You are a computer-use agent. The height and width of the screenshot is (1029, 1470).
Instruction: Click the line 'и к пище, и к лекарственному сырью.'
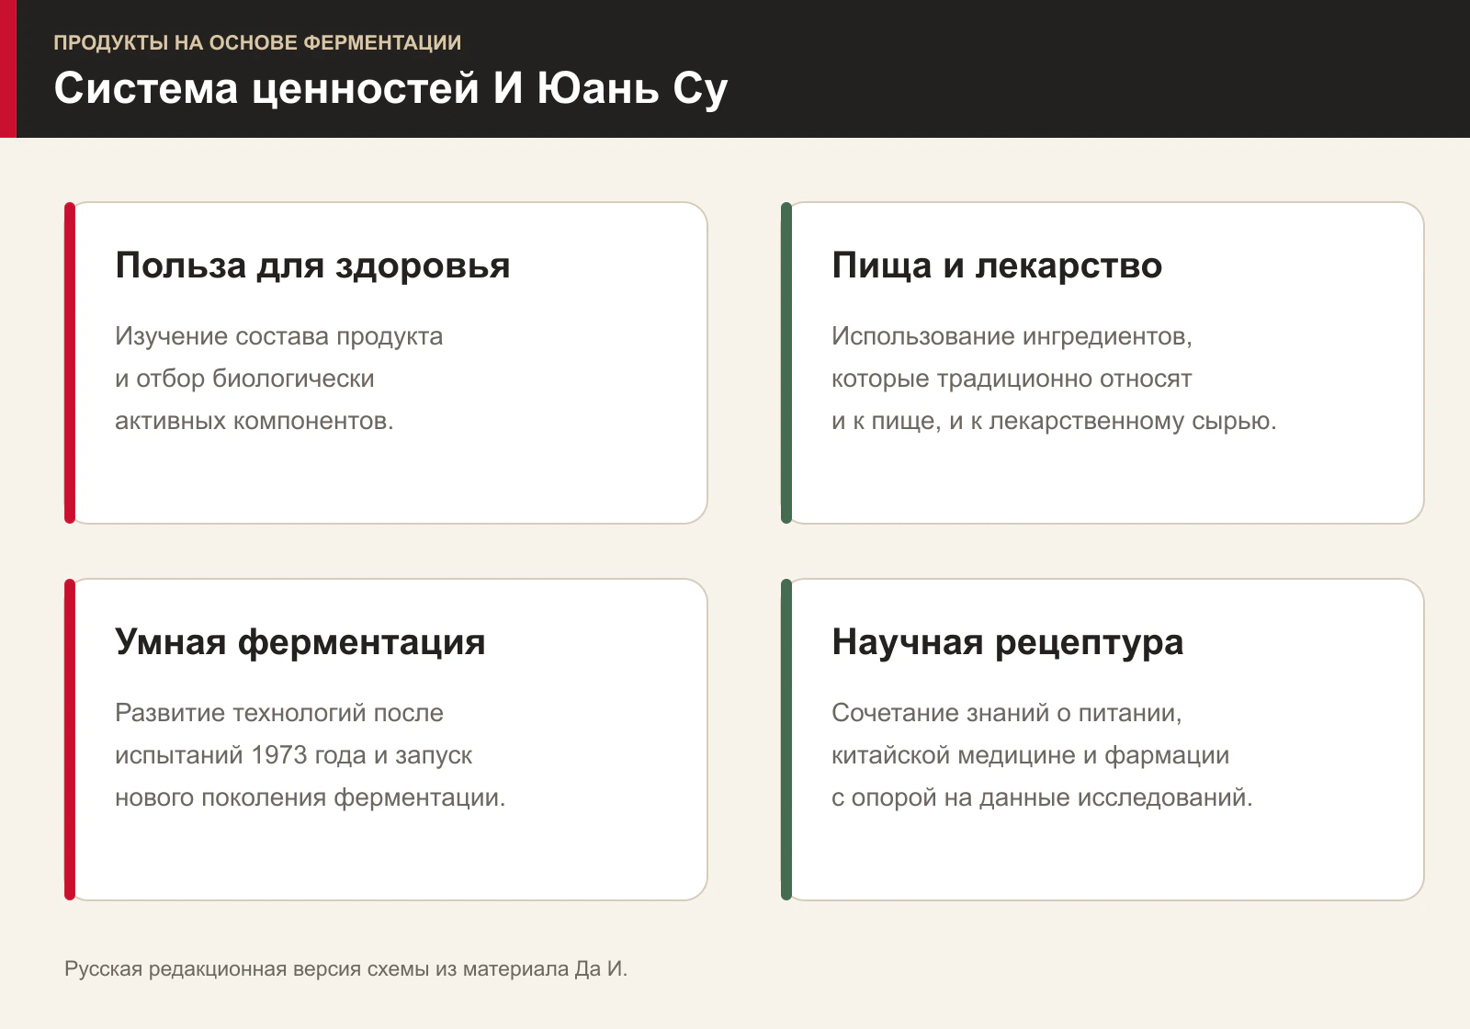1054,421
